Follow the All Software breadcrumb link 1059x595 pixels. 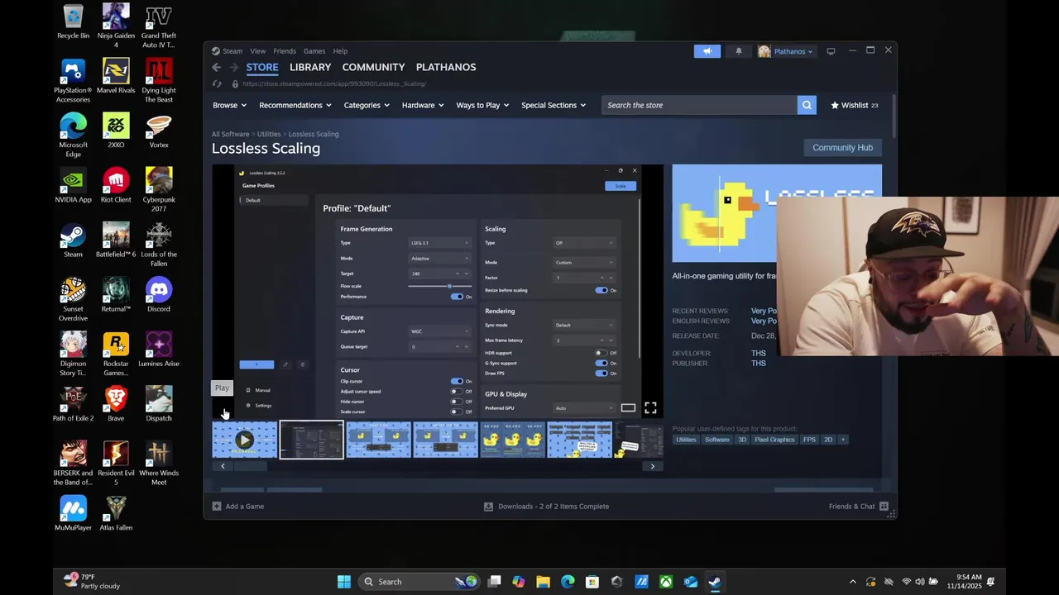(230, 134)
